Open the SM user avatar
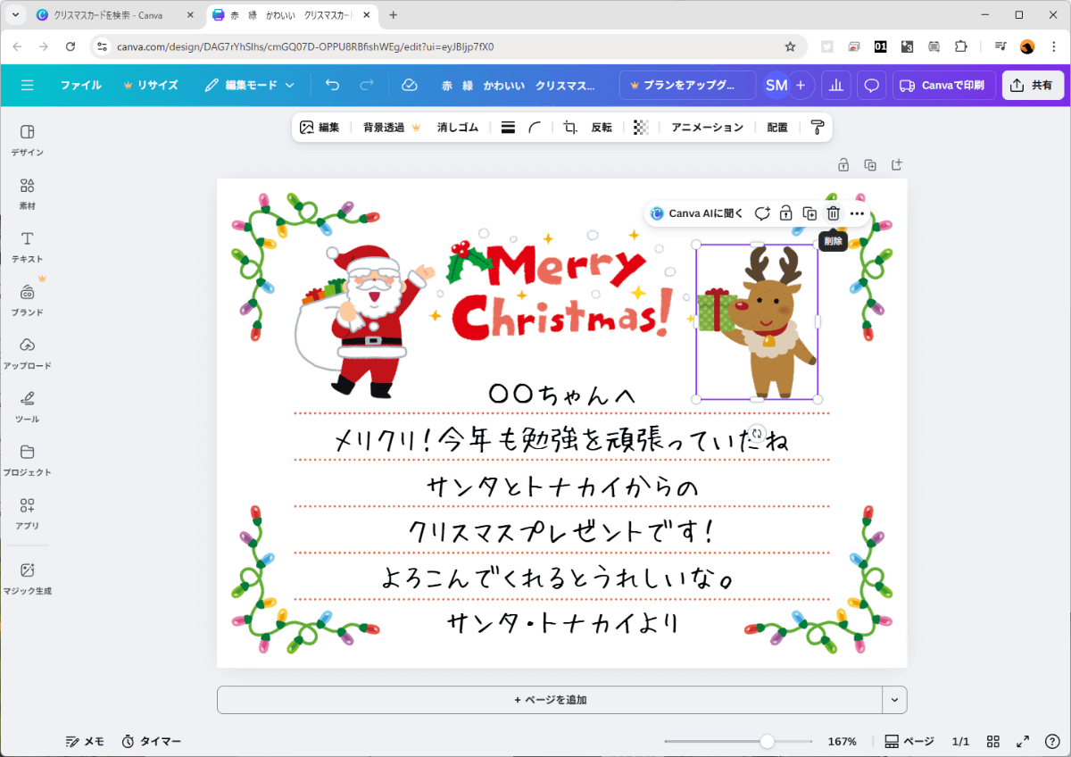1071x757 pixels. (776, 85)
